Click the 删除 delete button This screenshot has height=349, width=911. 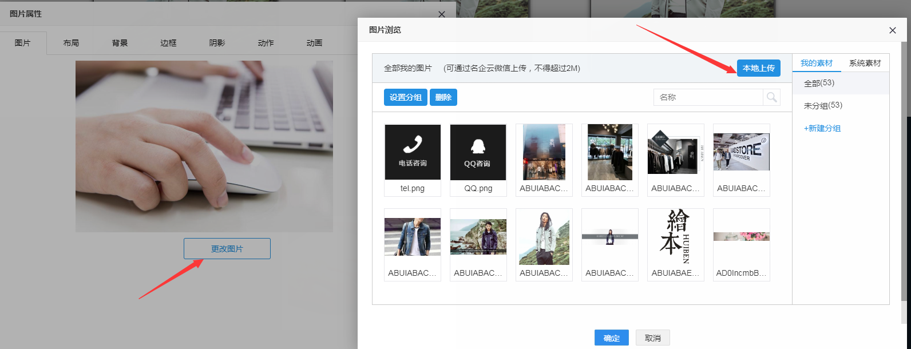[x=443, y=97]
